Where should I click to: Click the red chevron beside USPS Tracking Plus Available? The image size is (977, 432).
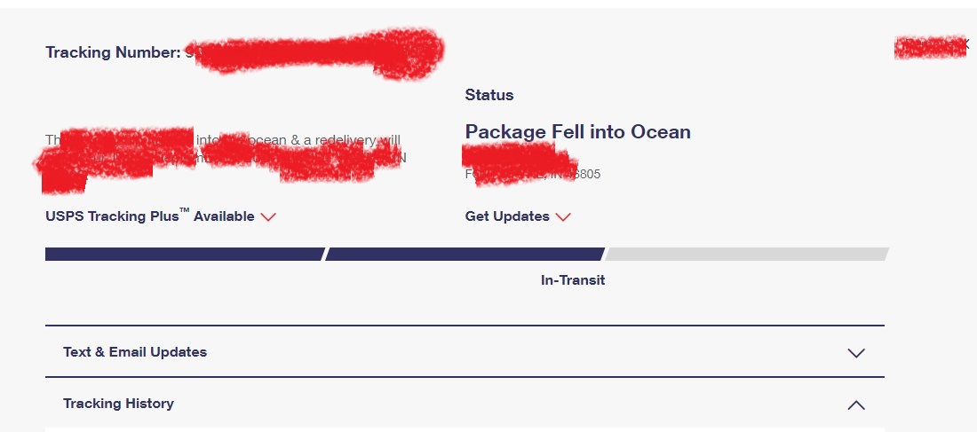(x=268, y=217)
